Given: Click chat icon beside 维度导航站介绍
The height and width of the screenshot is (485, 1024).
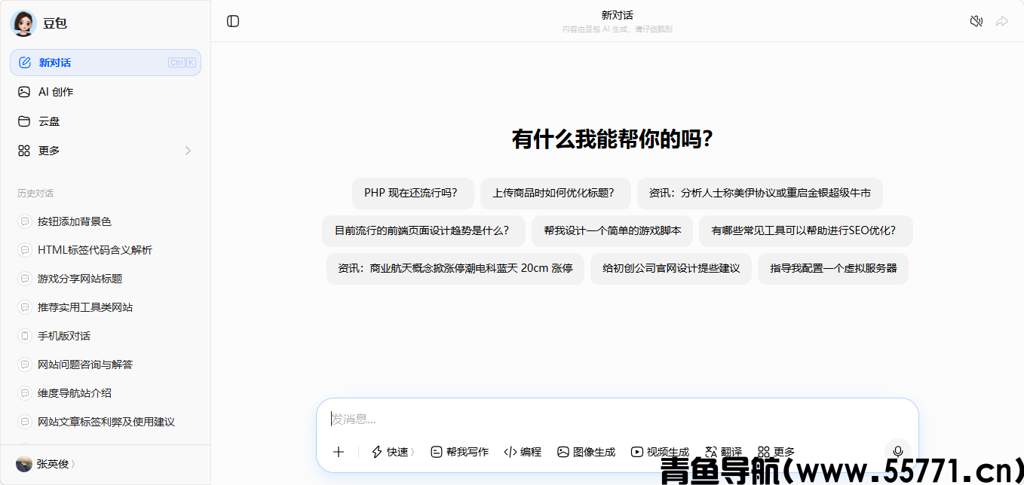Looking at the screenshot, I should click(x=24, y=393).
